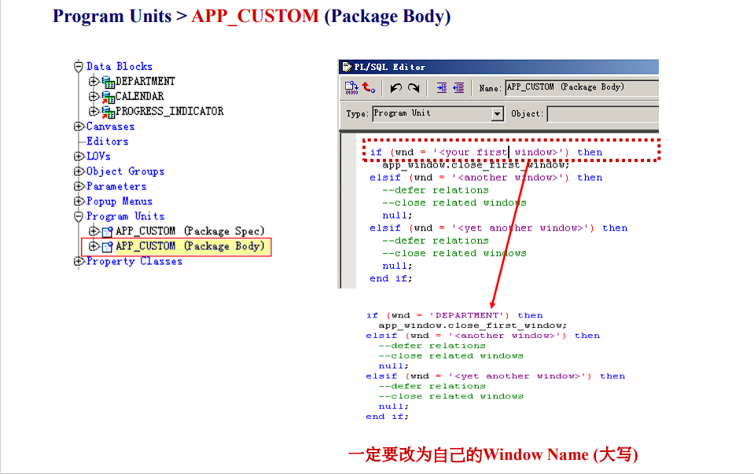754x474 pixels.
Task: Expand the Parameters node
Action: pos(79,186)
